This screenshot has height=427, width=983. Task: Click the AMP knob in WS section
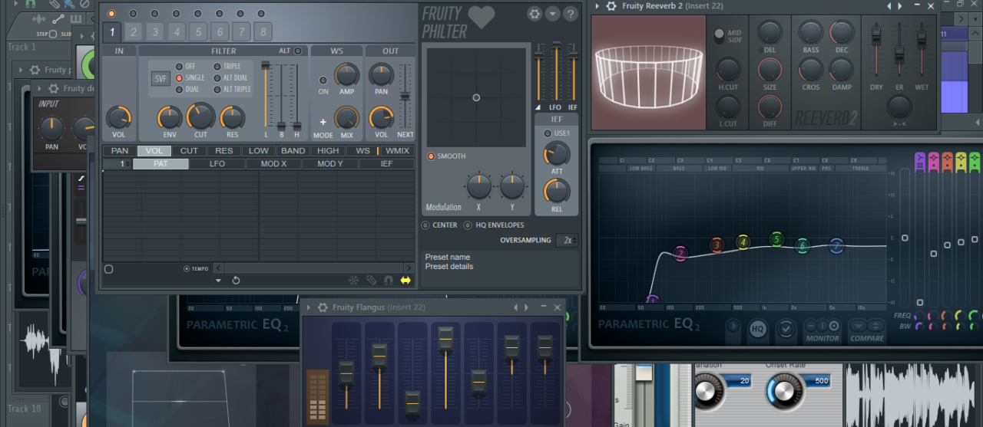(x=347, y=74)
